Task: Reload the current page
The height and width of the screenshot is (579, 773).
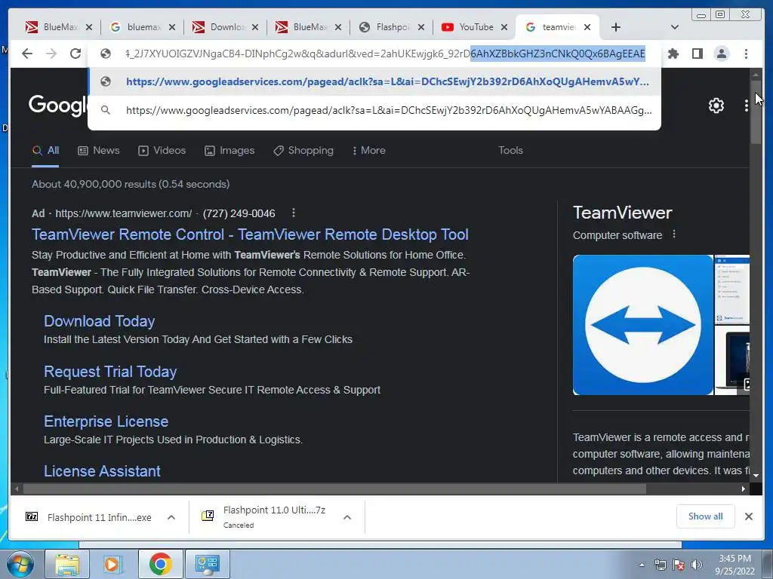Action: [75, 54]
